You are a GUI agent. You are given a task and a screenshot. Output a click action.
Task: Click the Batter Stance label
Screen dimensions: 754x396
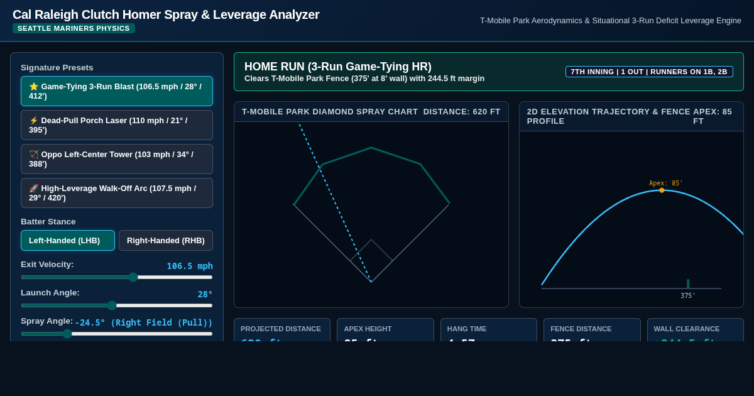pyautogui.click(x=48, y=222)
